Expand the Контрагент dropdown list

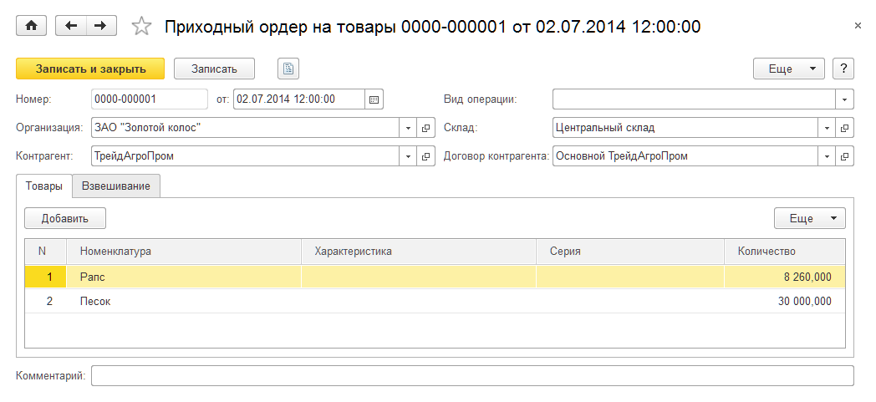[408, 156]
